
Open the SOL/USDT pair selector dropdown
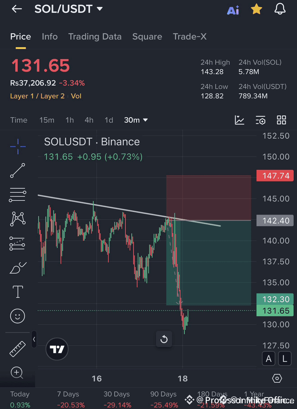tap(68, 9)
